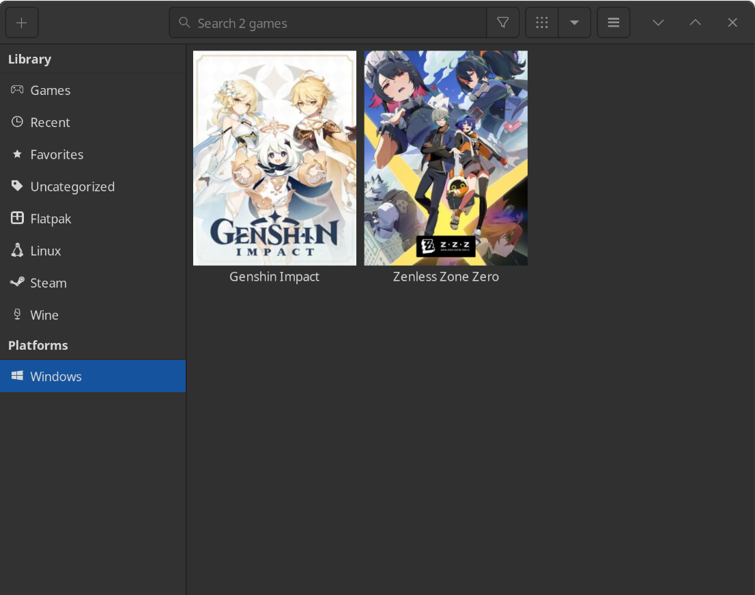Viewport: 755px width, 595px height.
Task: Open the hamburger main menu
Action: pos(613,22)
